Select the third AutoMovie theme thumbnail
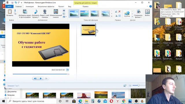Image resolution: width=185 pixels, height=104 pixels. point(95,14)
